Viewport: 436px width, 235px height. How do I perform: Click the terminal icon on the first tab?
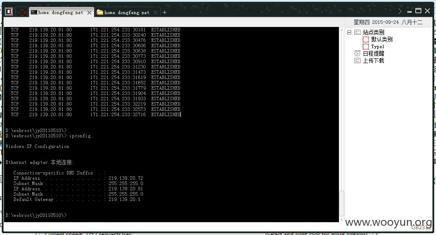tap(34, 12)
